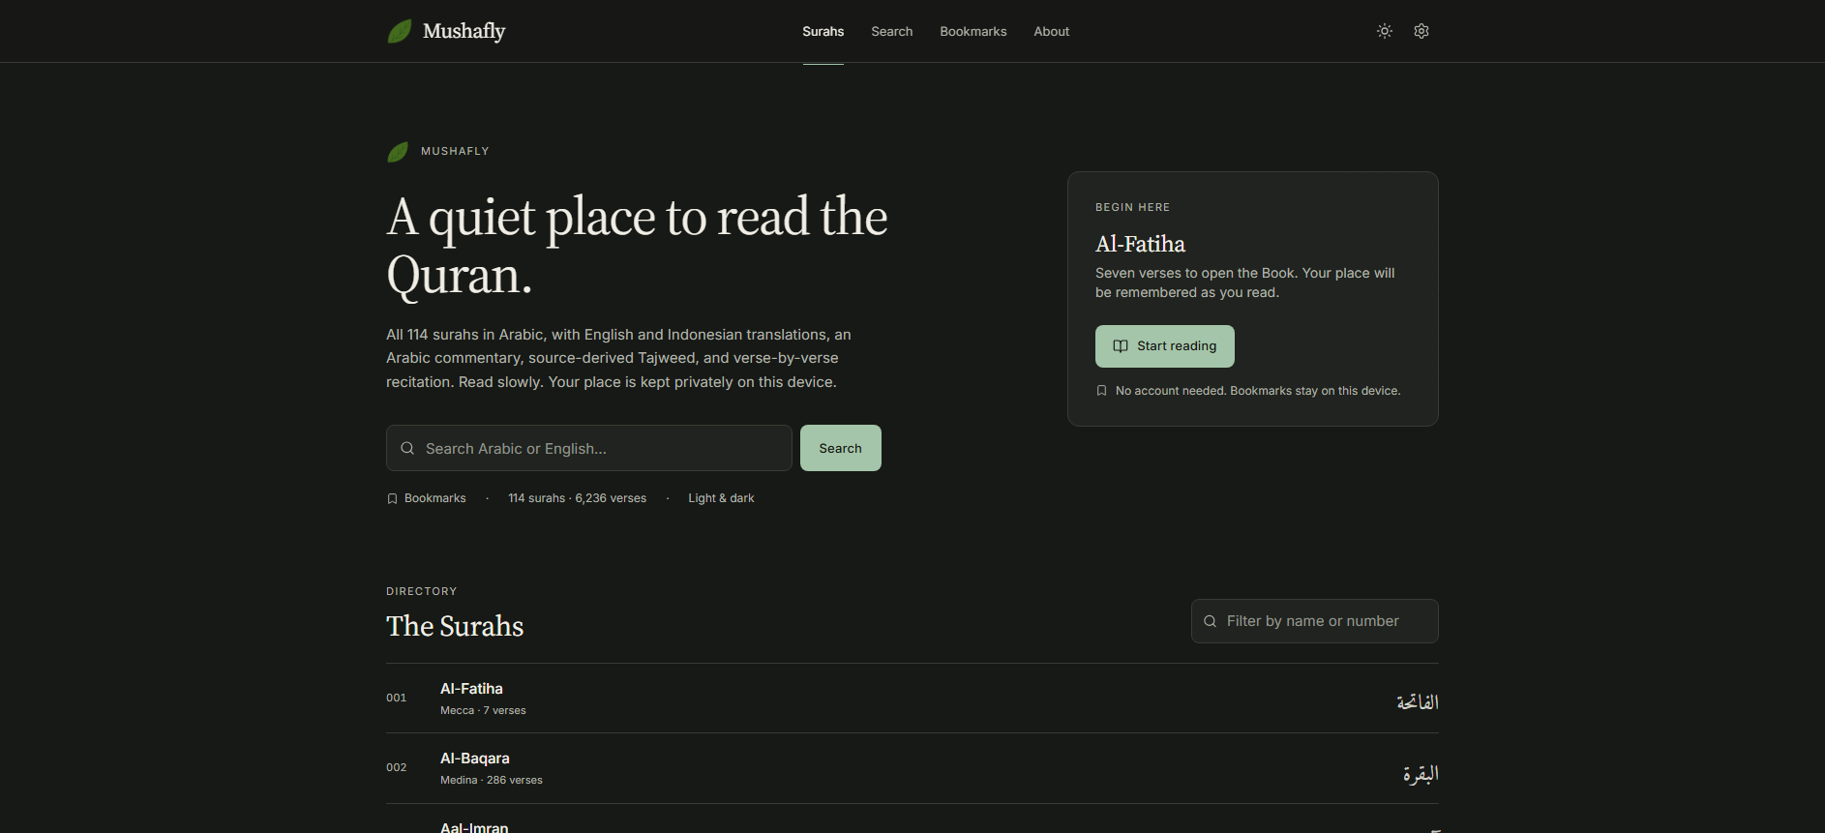Open the Al-Fatiha surah row
The image size is (1825, 833).
(912, 699)
